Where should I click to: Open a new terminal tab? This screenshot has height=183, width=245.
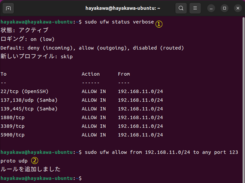coord(9,8)
